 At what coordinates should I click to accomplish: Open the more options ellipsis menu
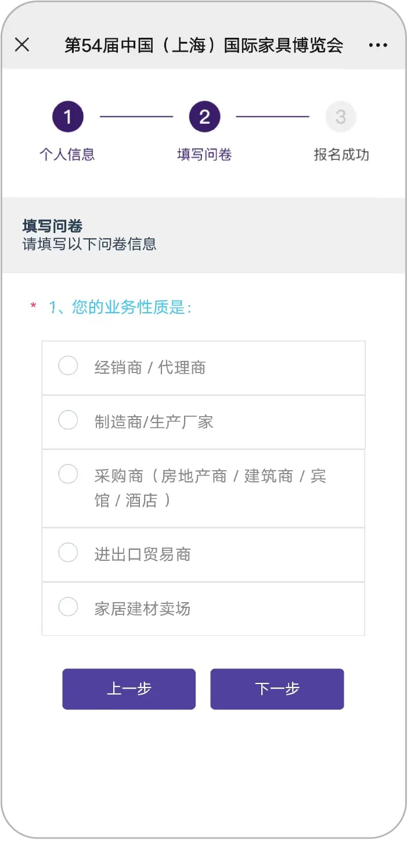pyautogui.click(x=378, y=45)
